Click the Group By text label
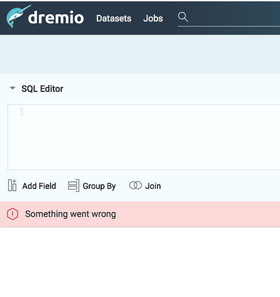Screen dimensions: 280x297 (x=99, y=187)
